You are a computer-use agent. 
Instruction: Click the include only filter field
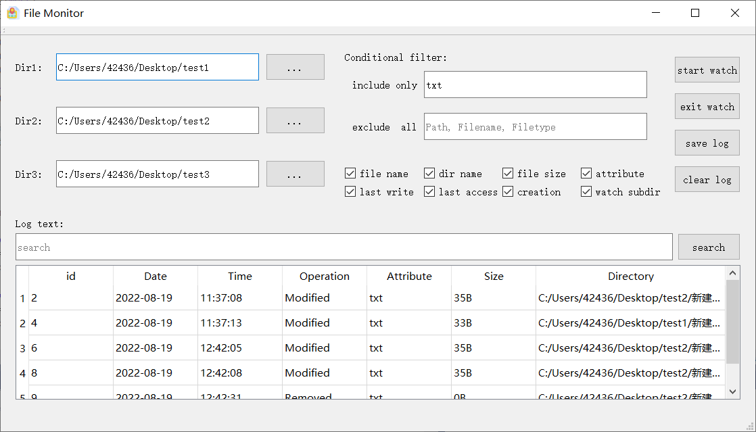point(535,85)
